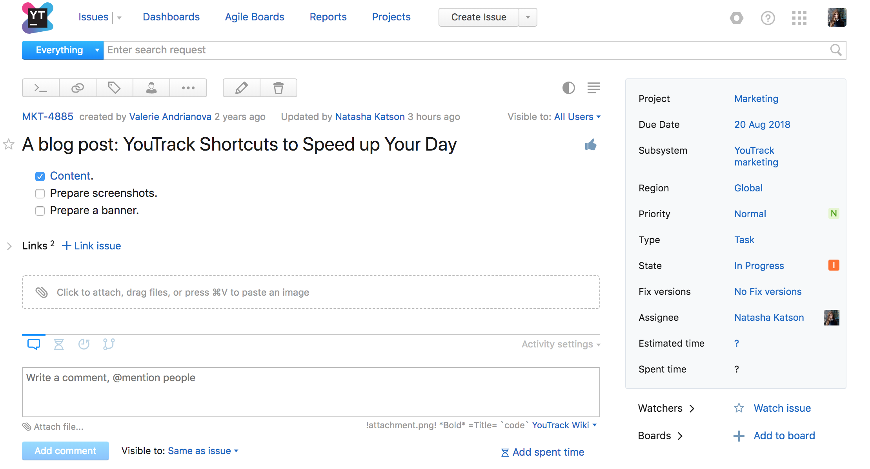870x469 pixels.
Task: Click the YouTrack logo
Action: coord(38,18)
